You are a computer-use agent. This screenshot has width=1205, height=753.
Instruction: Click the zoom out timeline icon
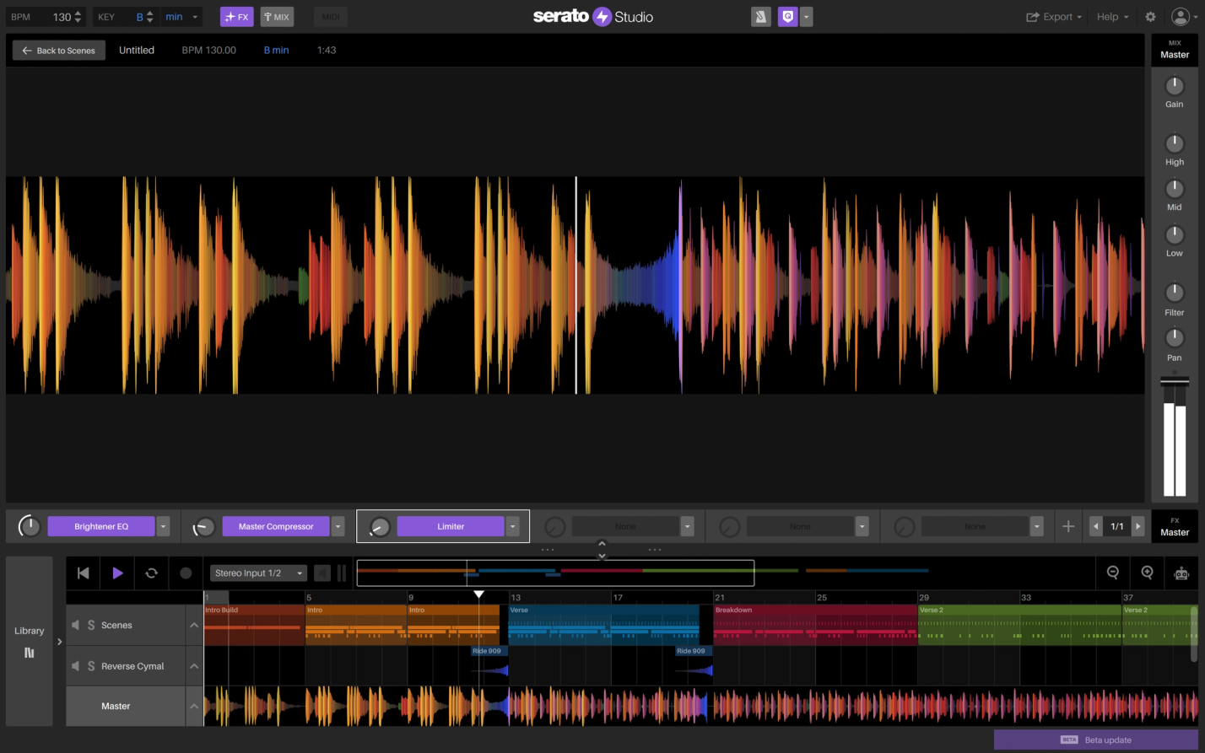tap(1112, 573)
